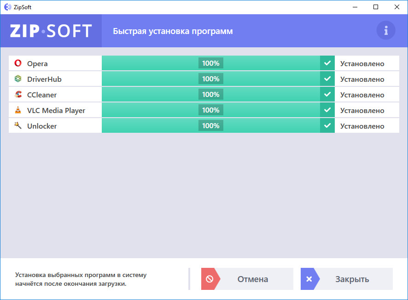Click the Закрыть close button
The width and height of the screenshot is (408, 300).
pos(347,279)
